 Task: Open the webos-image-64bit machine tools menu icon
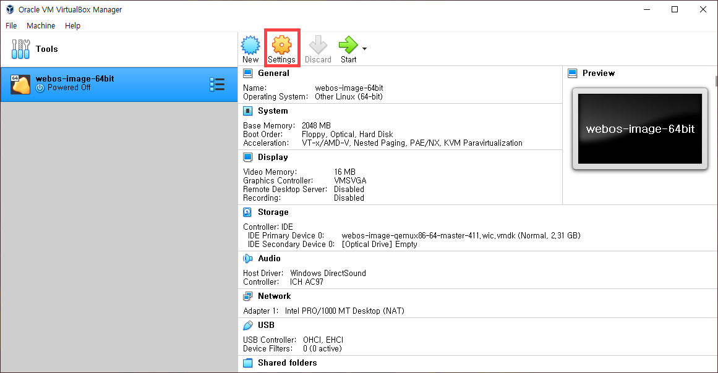coord(217,84)
